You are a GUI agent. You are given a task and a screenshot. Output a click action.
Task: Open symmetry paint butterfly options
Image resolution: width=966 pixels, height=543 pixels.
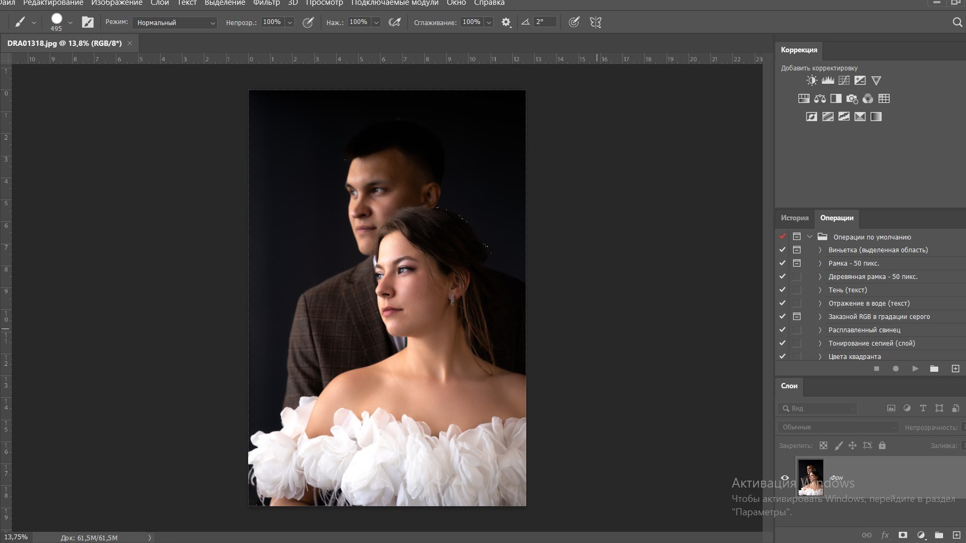[596, 22]
